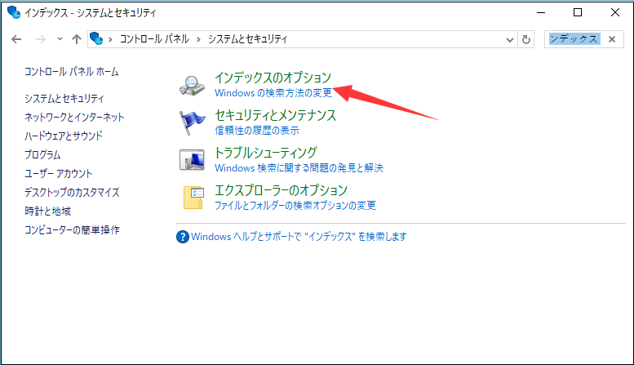Viewport: 634px width, 365px height.
Task: Go to コントロール パネル ホーム
Action: [72, 72]
